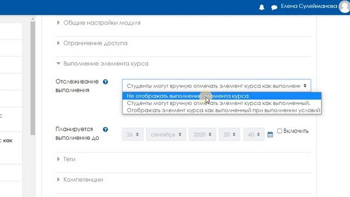Screen dimensions: 350x197
Task: Open the minute dropdown showing 40
Action: click(254, 135)
